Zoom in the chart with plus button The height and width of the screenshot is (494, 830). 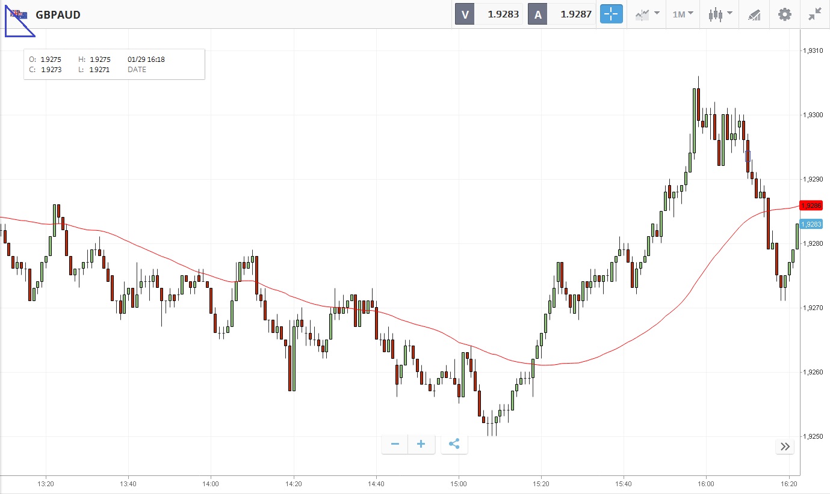click(421, 444)
